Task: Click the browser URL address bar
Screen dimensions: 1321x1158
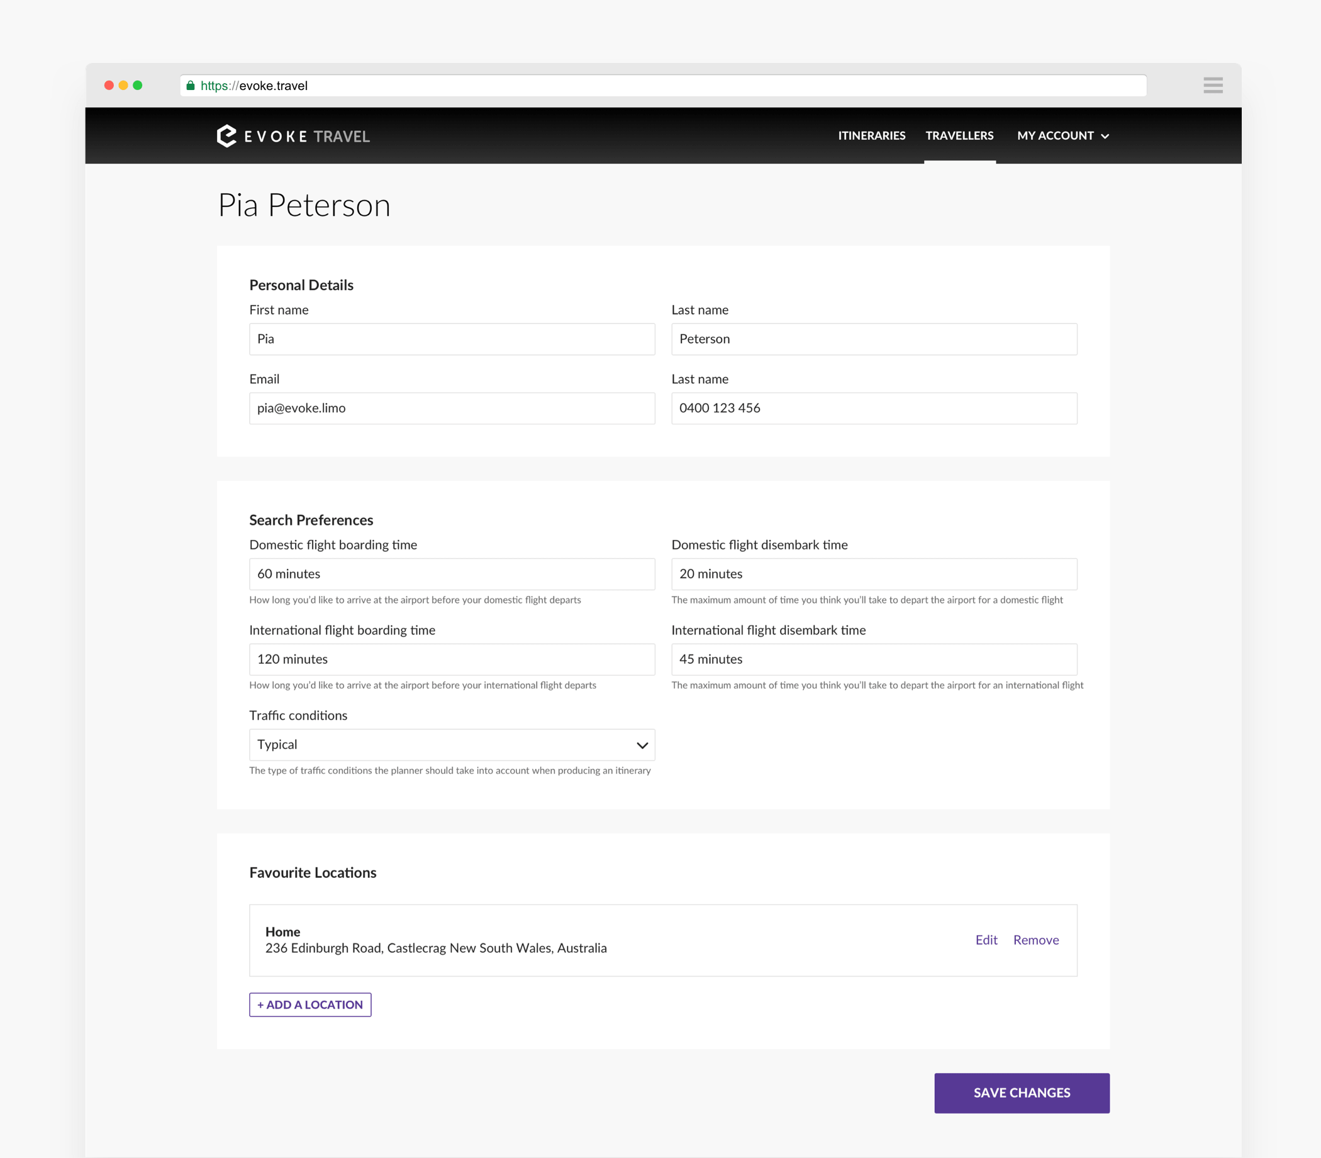Action: tap(662, 86)
